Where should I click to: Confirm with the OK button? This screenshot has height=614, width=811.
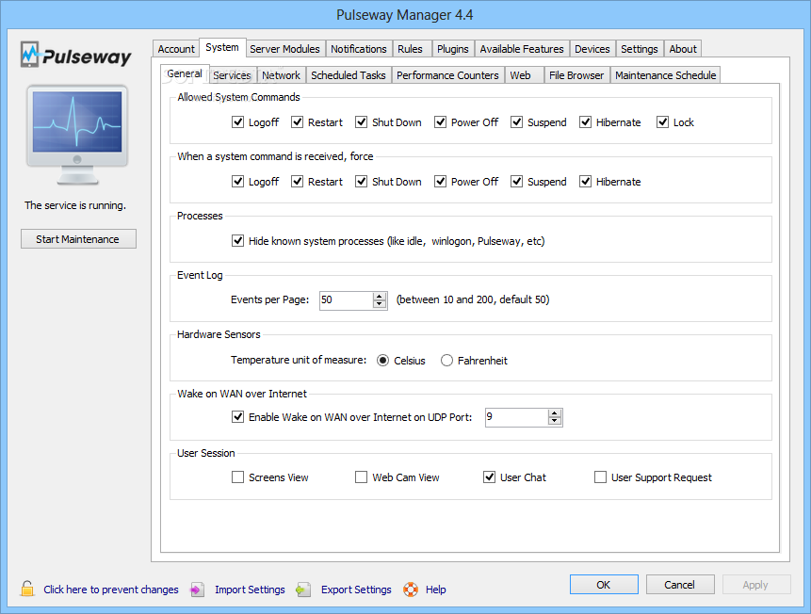pos(604,585)
